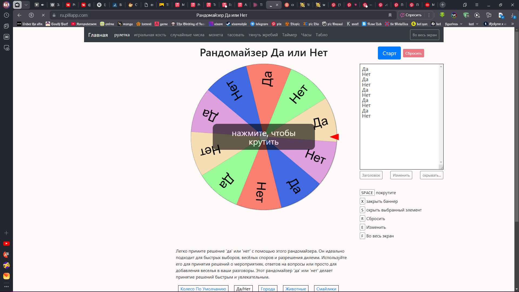
Task: Open YouTube from the left sidebar
Action: [x=6, y=244]
